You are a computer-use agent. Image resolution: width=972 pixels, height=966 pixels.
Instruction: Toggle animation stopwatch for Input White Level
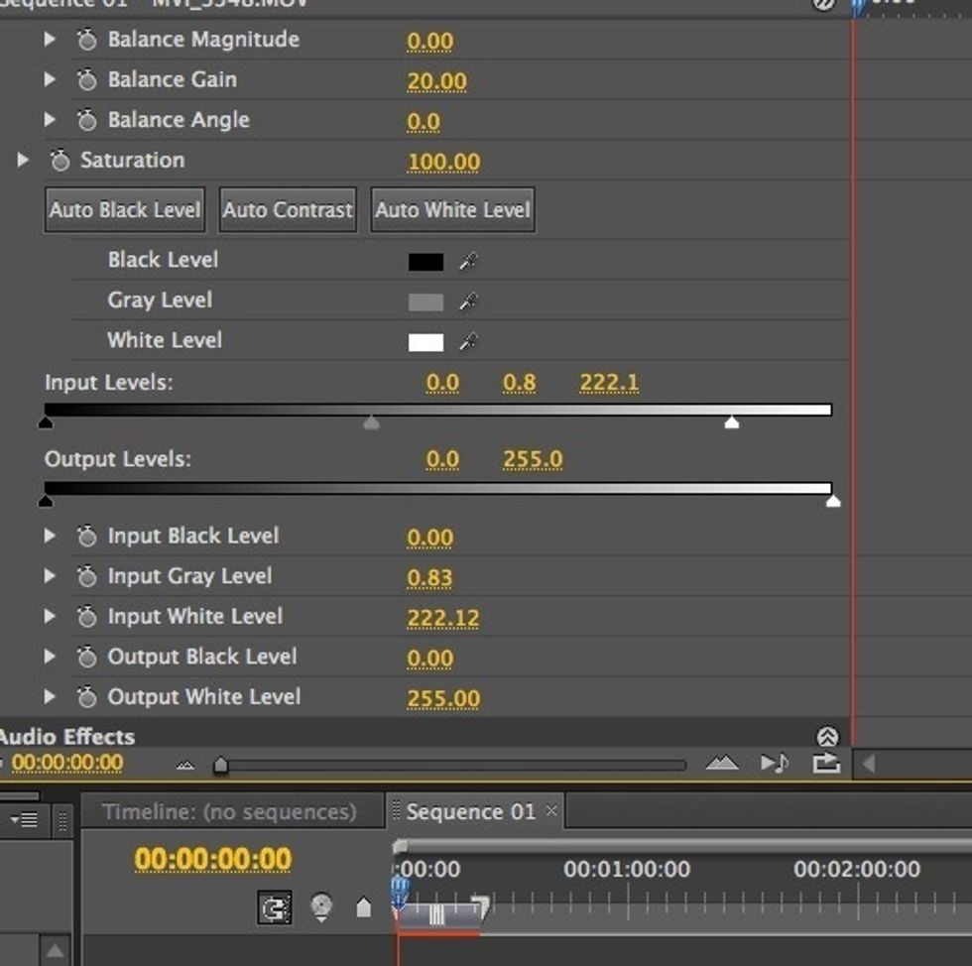(87, 616)
